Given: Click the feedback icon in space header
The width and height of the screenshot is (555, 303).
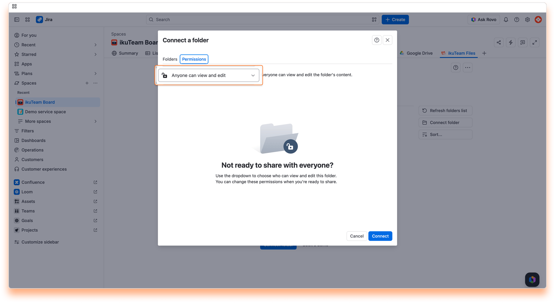Looking at the screenshot, I should click(523, 42).
